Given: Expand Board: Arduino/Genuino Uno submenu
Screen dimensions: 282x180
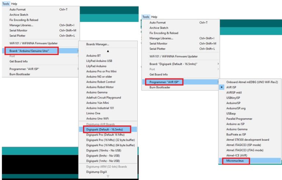Looking at the screenshot, I should click(41, 51).
